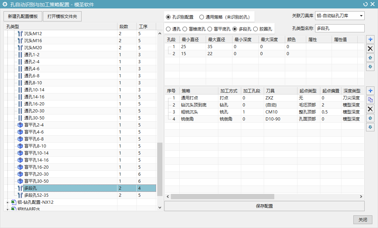
Task: Copy the selected strategy row
Action: click(370, 100)
